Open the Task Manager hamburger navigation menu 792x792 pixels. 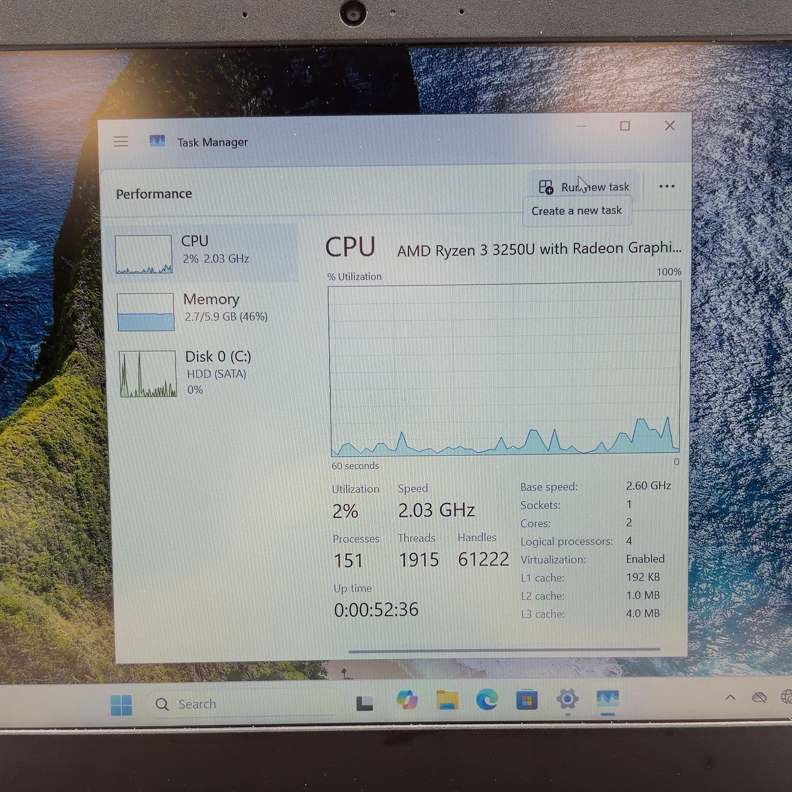pos(121,142)
